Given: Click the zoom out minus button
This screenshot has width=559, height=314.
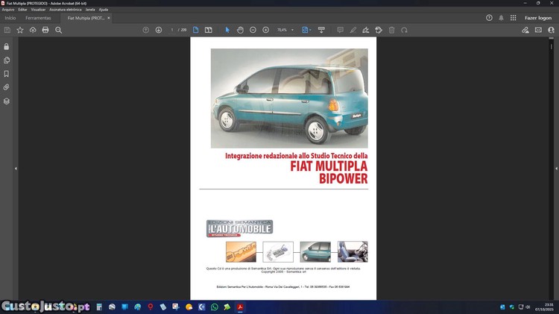Looking at the screenshot, I should point(253,30).
